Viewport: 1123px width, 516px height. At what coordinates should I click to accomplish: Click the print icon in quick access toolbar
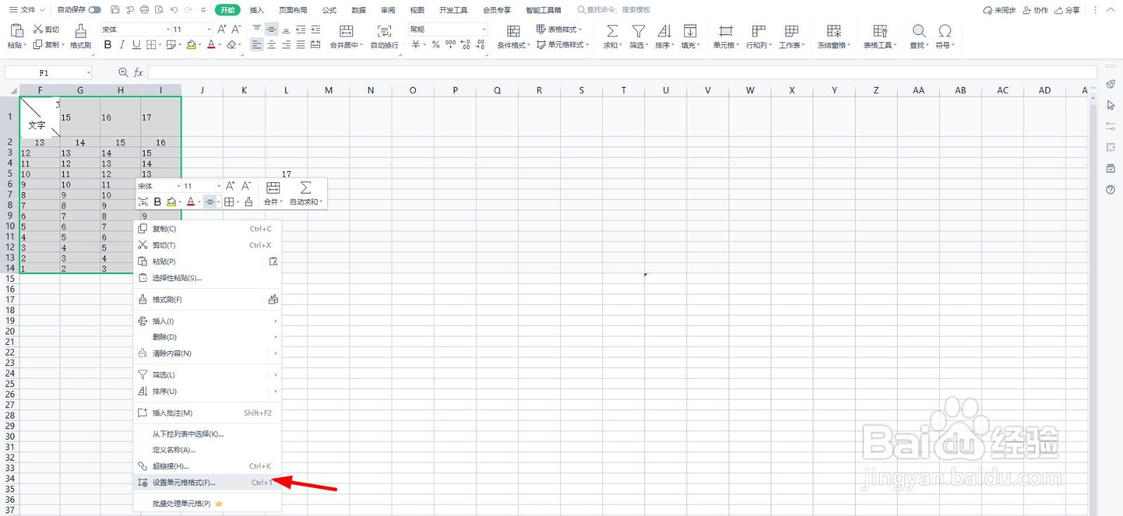point(145,10)
